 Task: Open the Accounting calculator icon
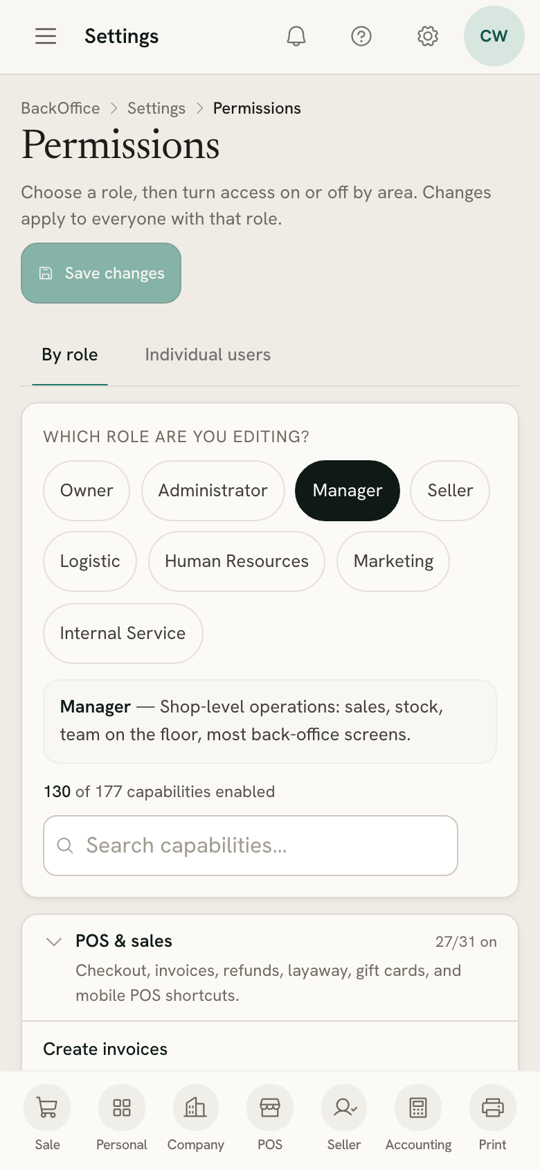pos(418,1108)
